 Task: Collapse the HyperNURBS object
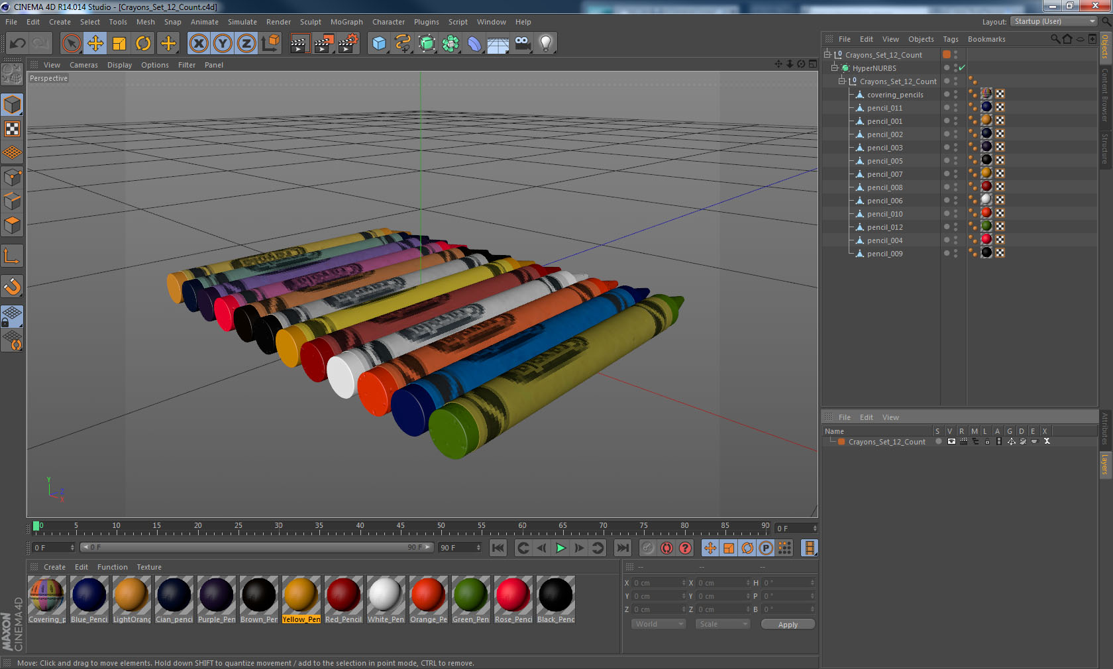tap(835, 68)
